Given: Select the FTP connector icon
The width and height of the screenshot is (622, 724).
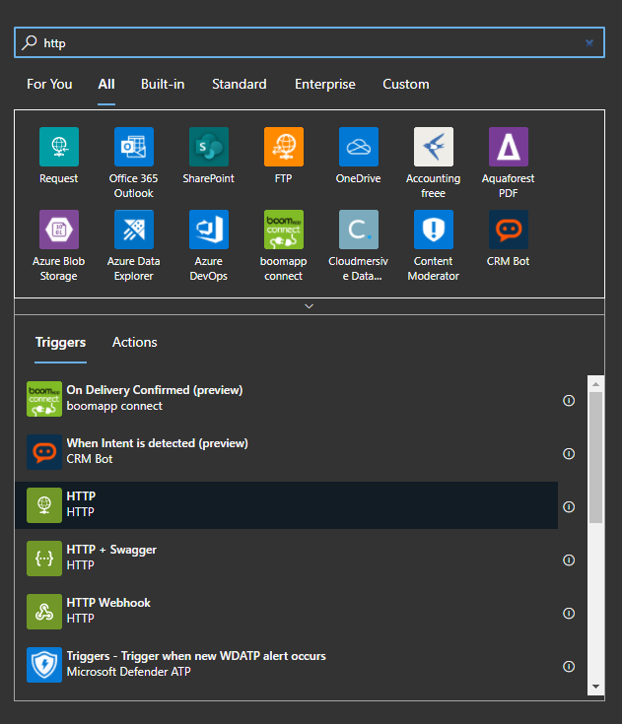Looking at the screenshot, I should click(283, 147).
